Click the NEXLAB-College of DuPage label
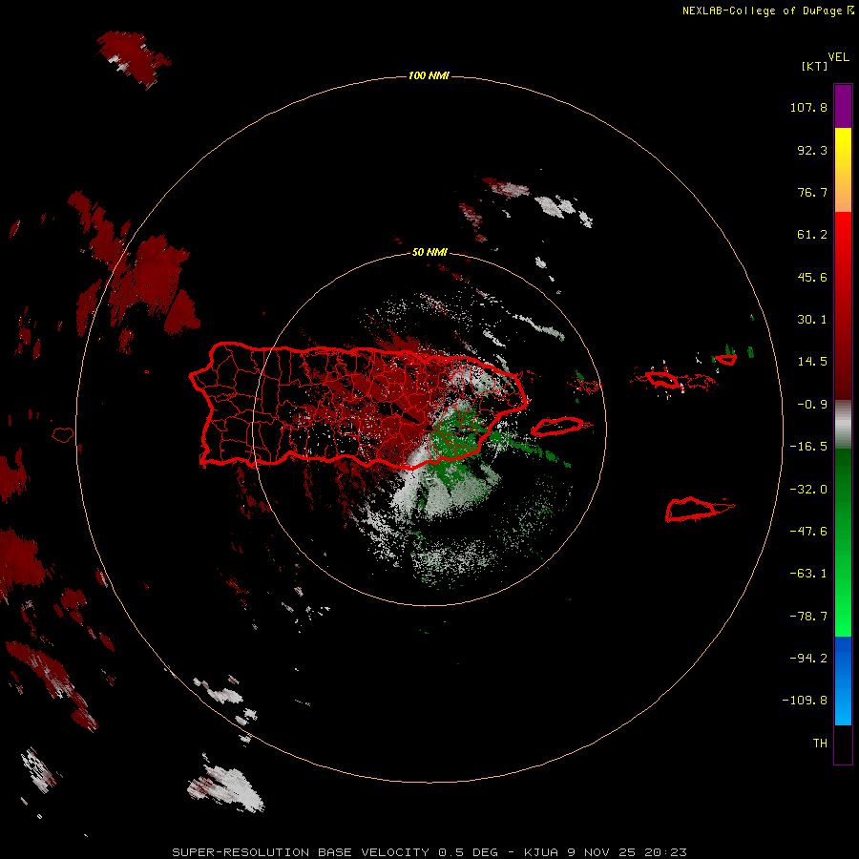Image resolution: width=859 pixels, height=859 pixels. pos(768,10)
